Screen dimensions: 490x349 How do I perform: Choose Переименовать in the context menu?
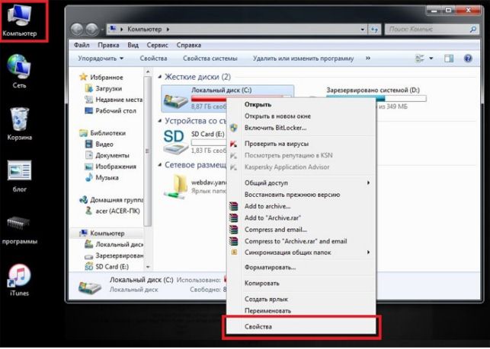[x=302, y=311]
